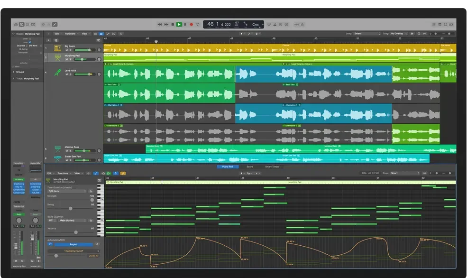Change Time Quantize from 1/16 Note
467x278 pixels.
(x=66, y=192)
